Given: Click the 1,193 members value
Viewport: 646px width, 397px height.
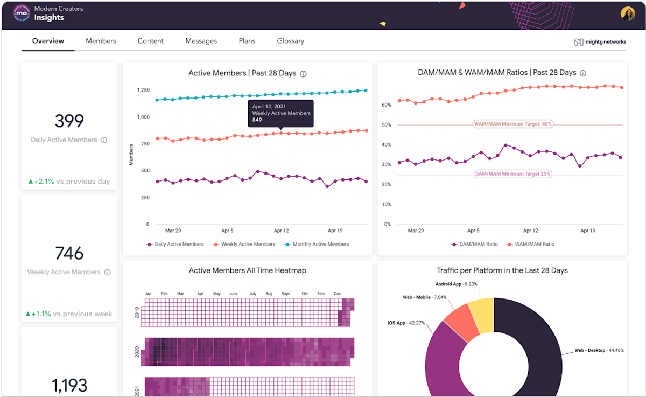Looking at the screenshot, I should coord(69,385).
